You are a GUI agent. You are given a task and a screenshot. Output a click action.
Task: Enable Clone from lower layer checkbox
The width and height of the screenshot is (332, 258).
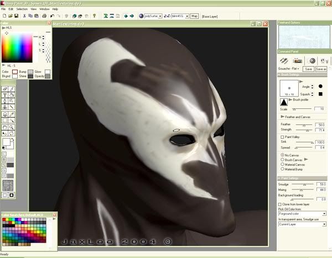279,204
